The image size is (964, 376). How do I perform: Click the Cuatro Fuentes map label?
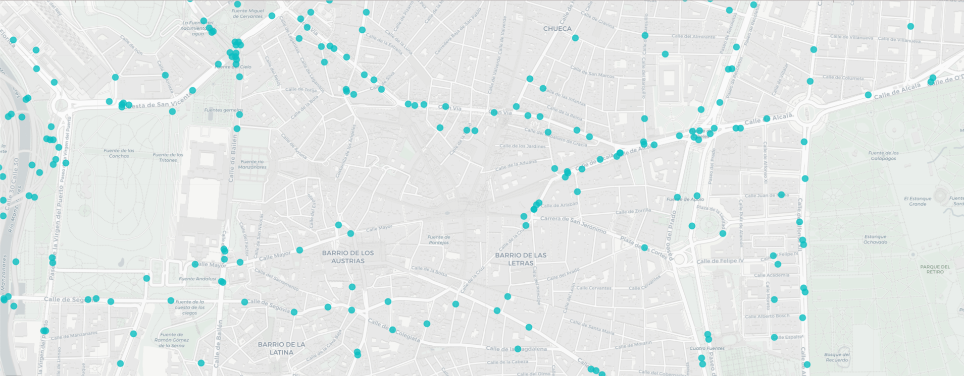707,348
